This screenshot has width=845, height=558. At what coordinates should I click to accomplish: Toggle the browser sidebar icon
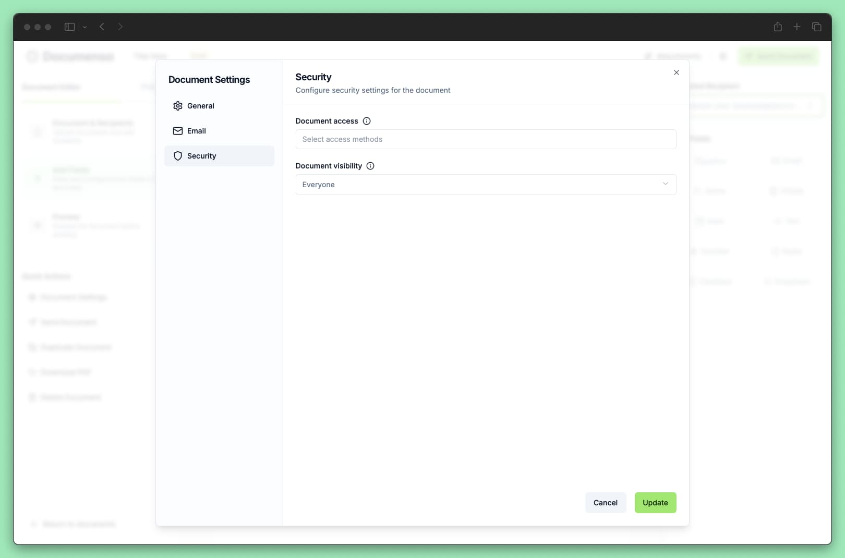[x=69, y=27]
